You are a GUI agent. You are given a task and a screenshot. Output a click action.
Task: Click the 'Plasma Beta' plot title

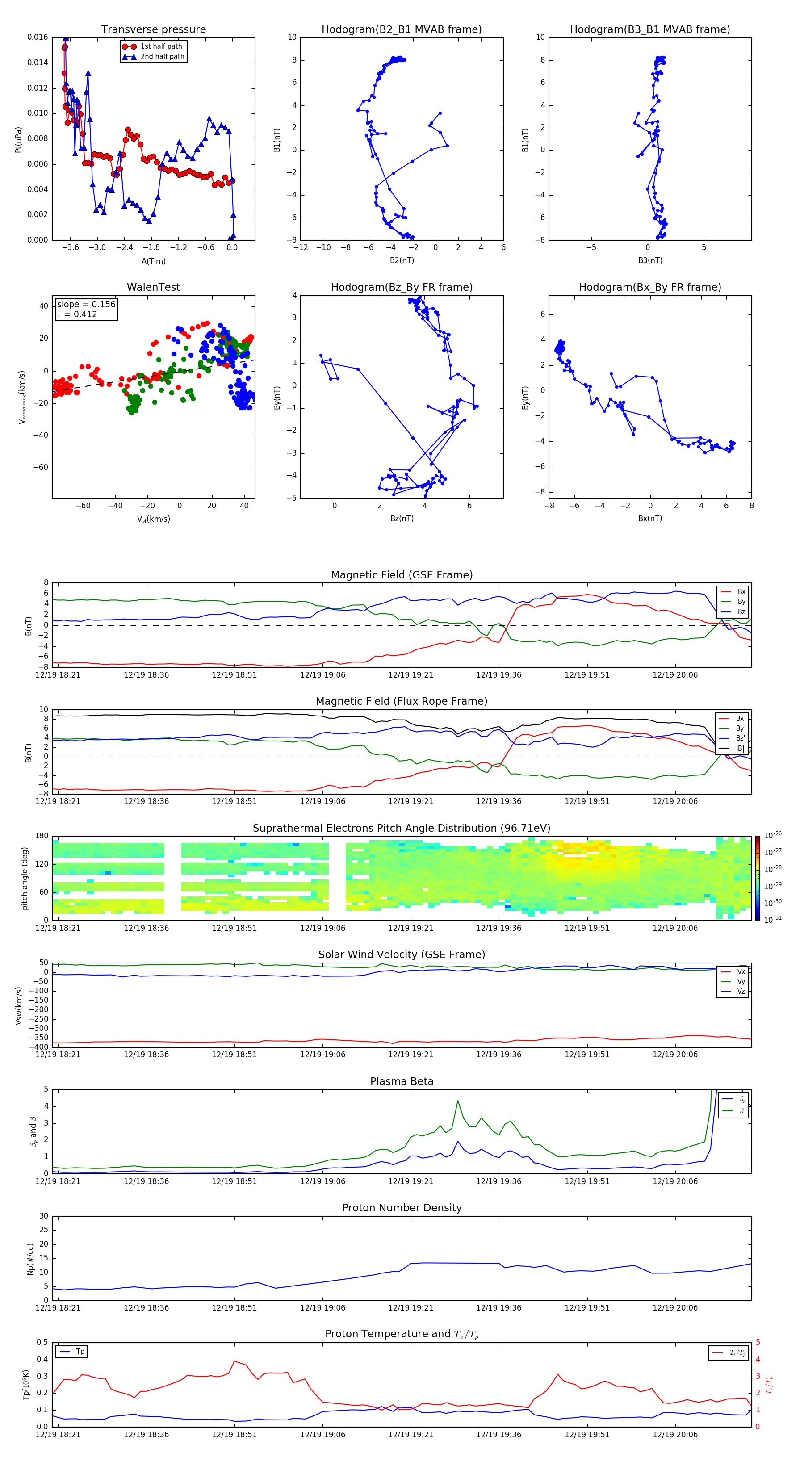[402, 1082]
